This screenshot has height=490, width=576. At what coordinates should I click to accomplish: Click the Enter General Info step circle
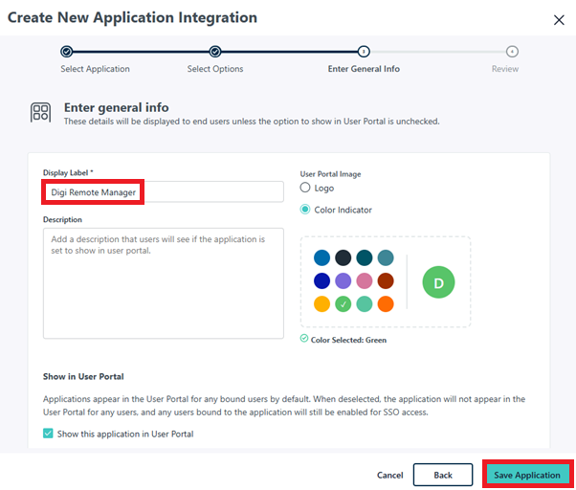pos(364,52)
